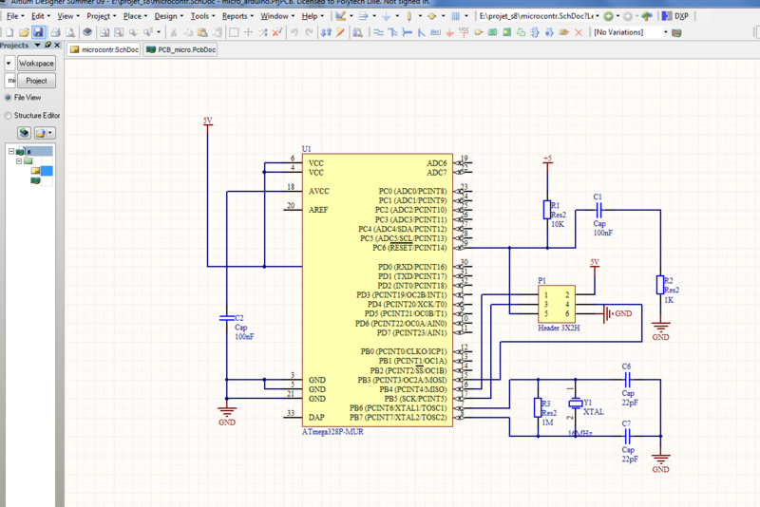Image resolution: width=760 pixels, height=507 pixels.
Task: Click the Project button
Action: 36,81
